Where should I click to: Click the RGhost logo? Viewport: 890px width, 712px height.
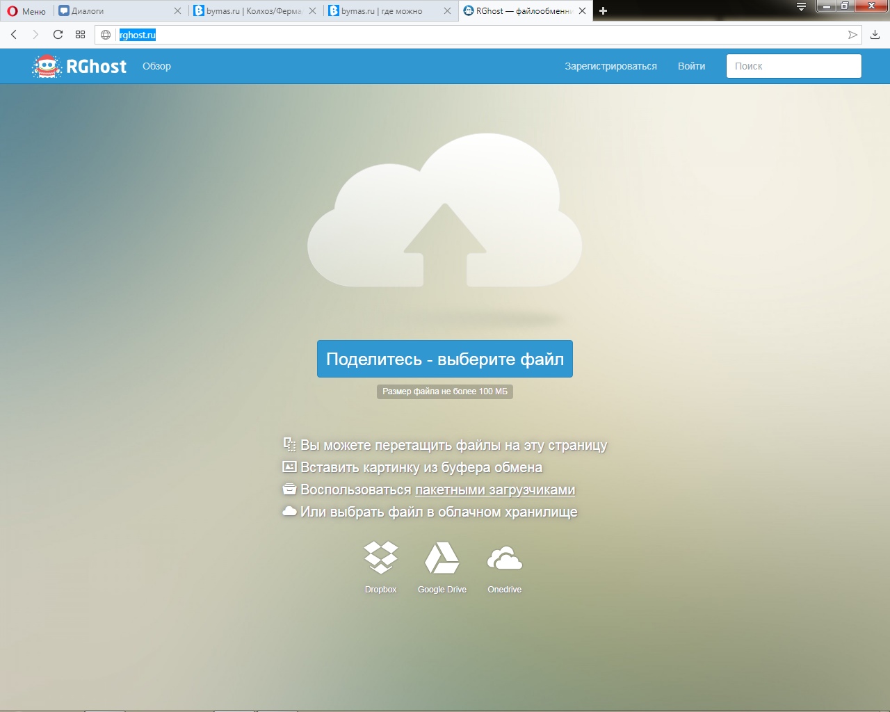tap(80, 66)
